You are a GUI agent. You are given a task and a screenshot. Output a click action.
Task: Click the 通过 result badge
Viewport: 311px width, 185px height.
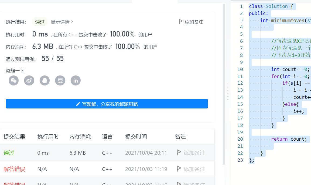tap(40, 22)
